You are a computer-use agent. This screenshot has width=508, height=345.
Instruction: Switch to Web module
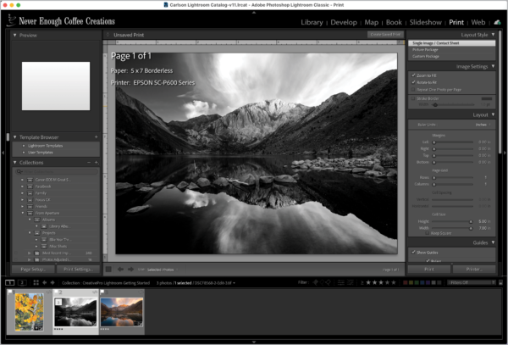478,22
